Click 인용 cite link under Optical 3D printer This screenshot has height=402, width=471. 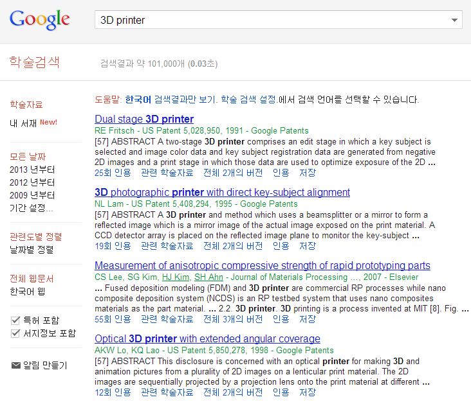(281, 392)
